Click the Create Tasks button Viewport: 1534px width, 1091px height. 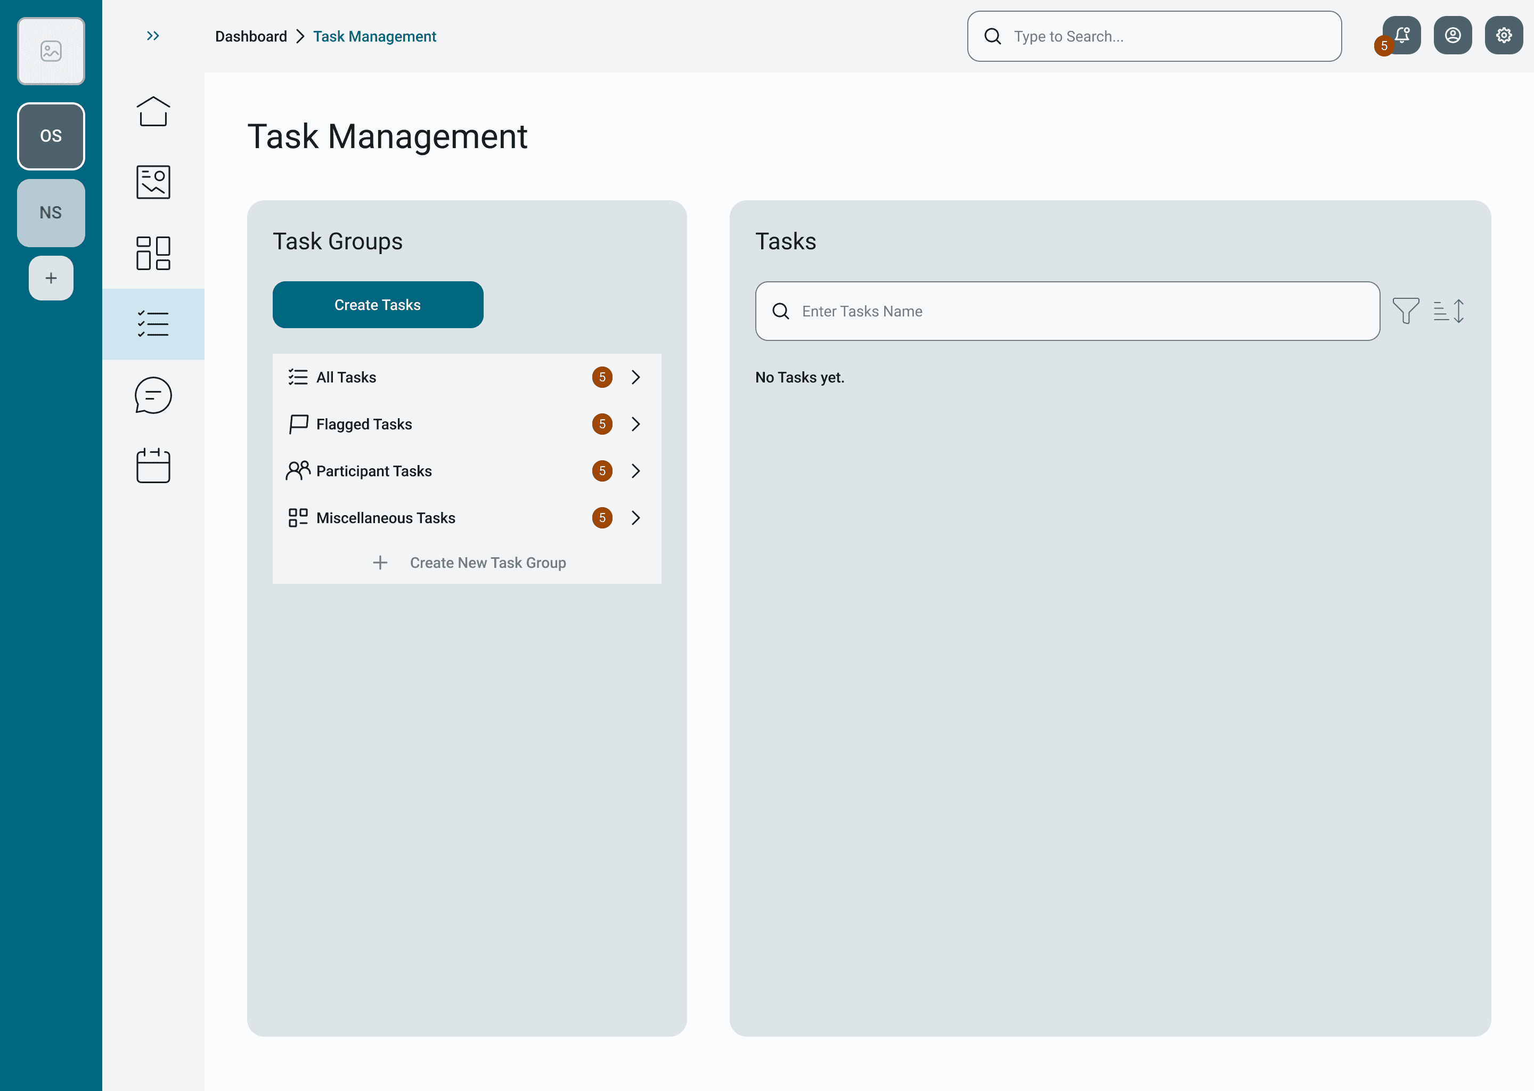[x=378, y=305]
